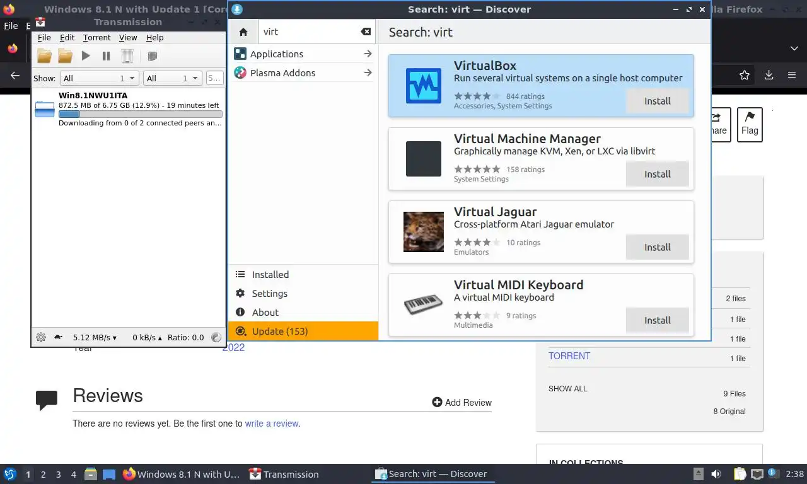Expand Plasma Addons category in Discover

[x=303, y=72]
